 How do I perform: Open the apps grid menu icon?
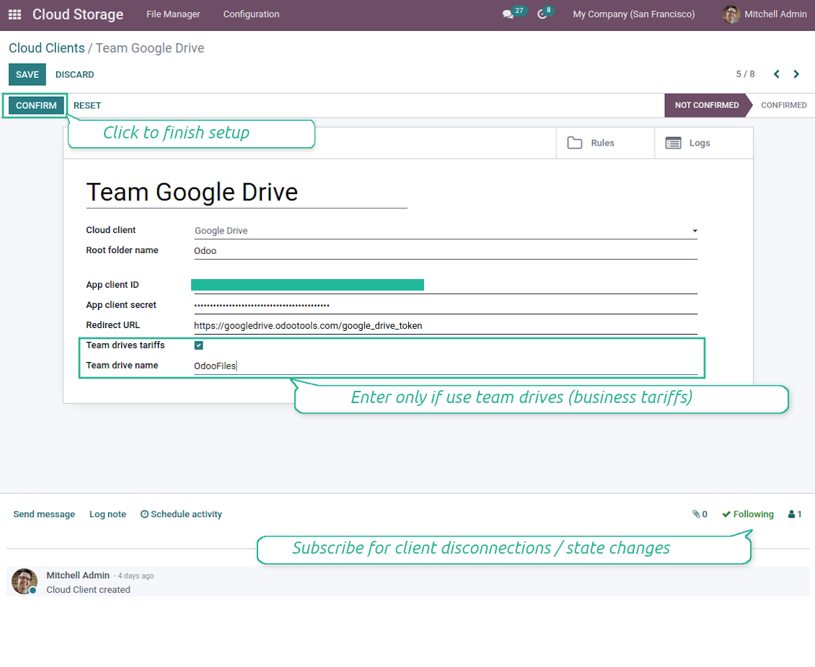click(14, 14)
